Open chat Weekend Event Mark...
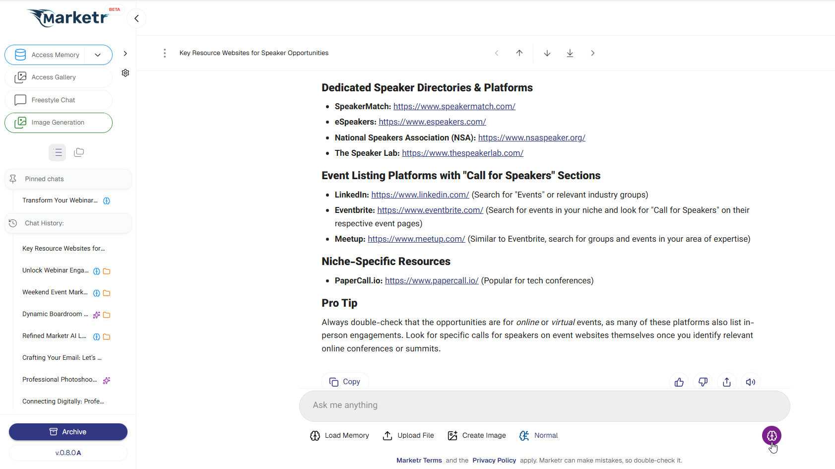835x469 pixels. pyautogui.click(x=55, y=292)
